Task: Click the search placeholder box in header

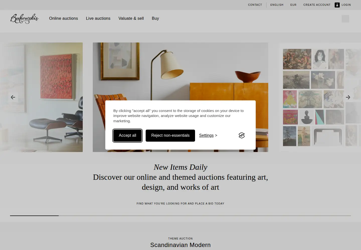Action: [345, 19]
